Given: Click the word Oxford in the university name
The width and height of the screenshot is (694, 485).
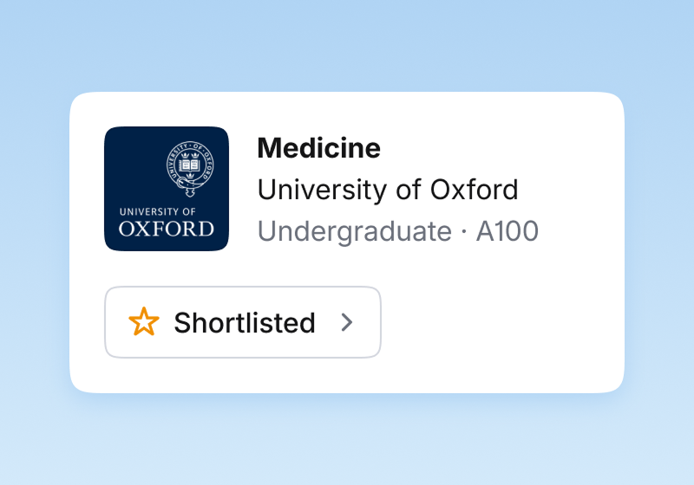Looking at the screenshot, I should pyautogui.click(x=474, y=190).
